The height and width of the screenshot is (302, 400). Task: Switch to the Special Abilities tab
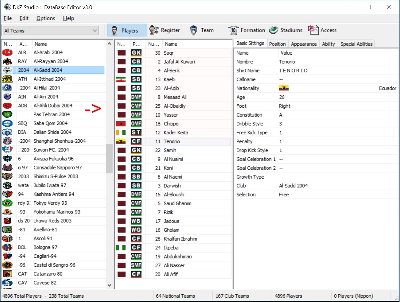pyautogui.click(x=356, y=44)
